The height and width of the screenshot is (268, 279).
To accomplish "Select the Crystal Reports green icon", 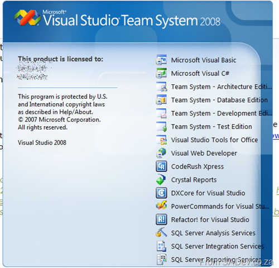I will click(161, 179).
